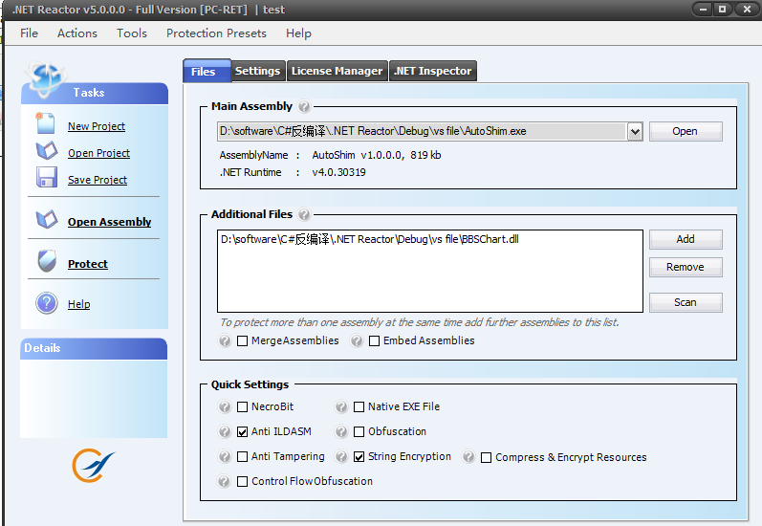Check Compress & Encrypt Resources
This screenshot has height=526, width=762.
pyautogui.click(x=486, y=457)
